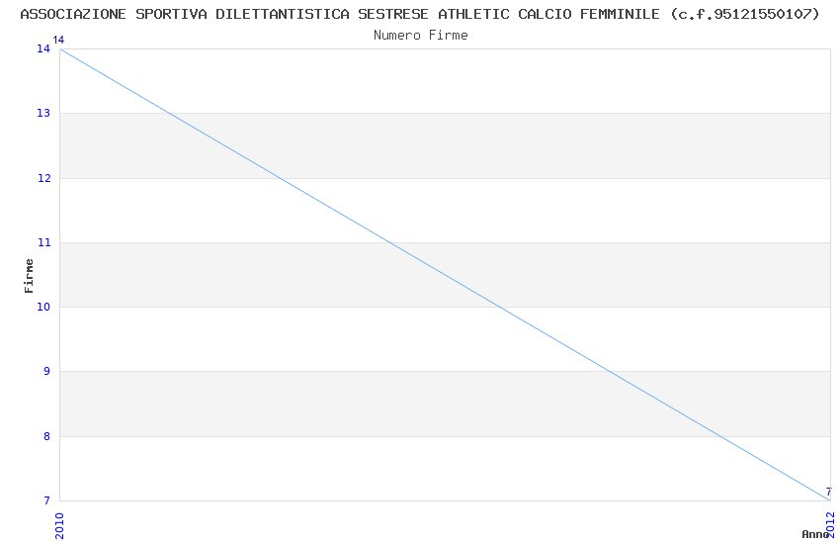Click the "Anno" x-axis title
Image resolution: width=840 pixels, height=544 pixels.
(x=815, y=534)
